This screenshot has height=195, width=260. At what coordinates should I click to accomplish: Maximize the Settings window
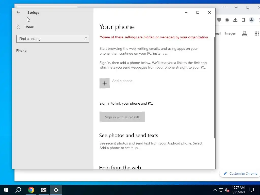tap(198, 12)
